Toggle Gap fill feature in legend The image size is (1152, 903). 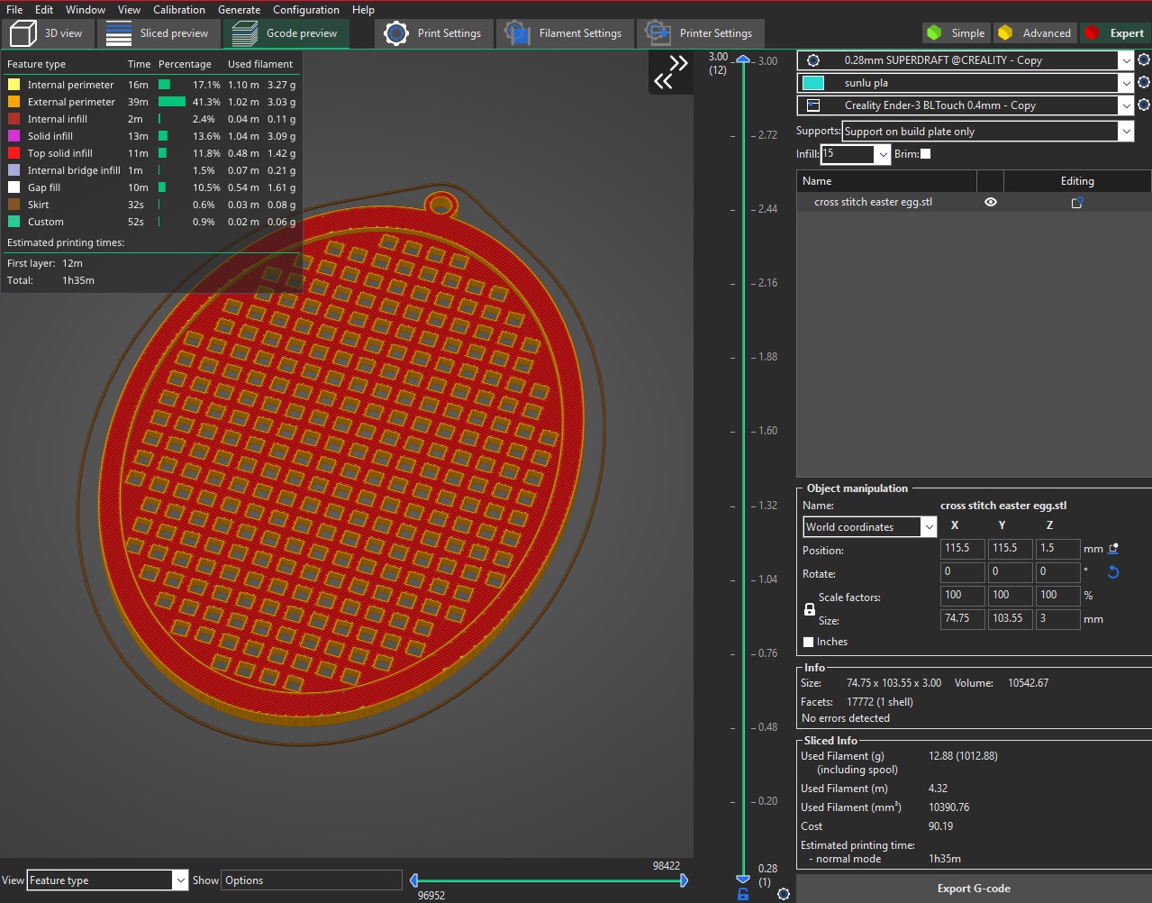[151, 187]
